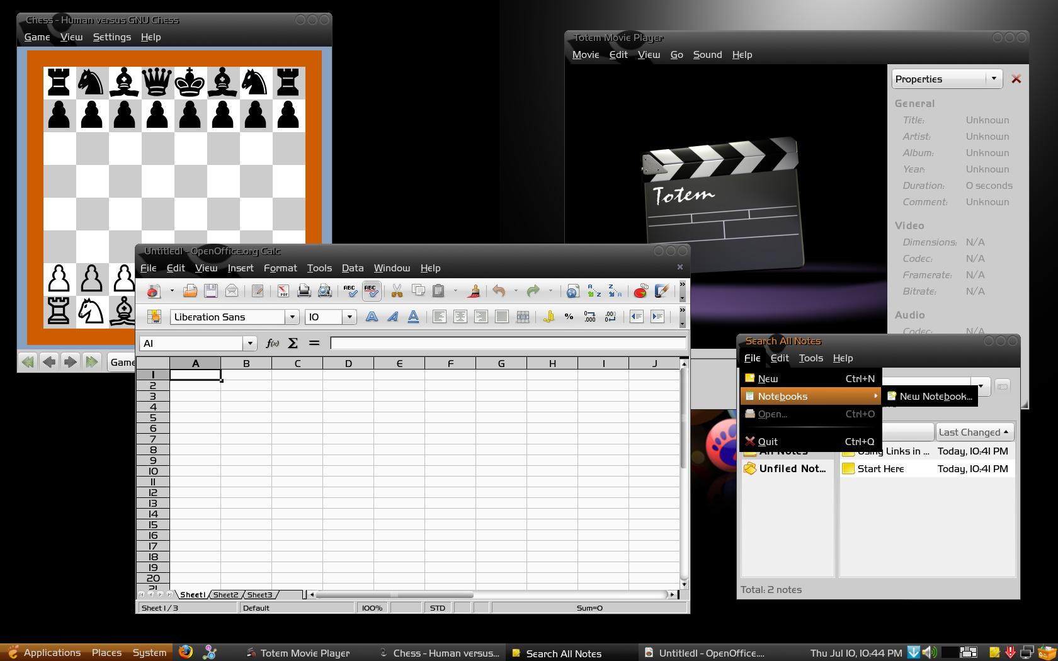Open a file with the Calc Open icon
Screen dimensions: 1058x661
point(190,291)
